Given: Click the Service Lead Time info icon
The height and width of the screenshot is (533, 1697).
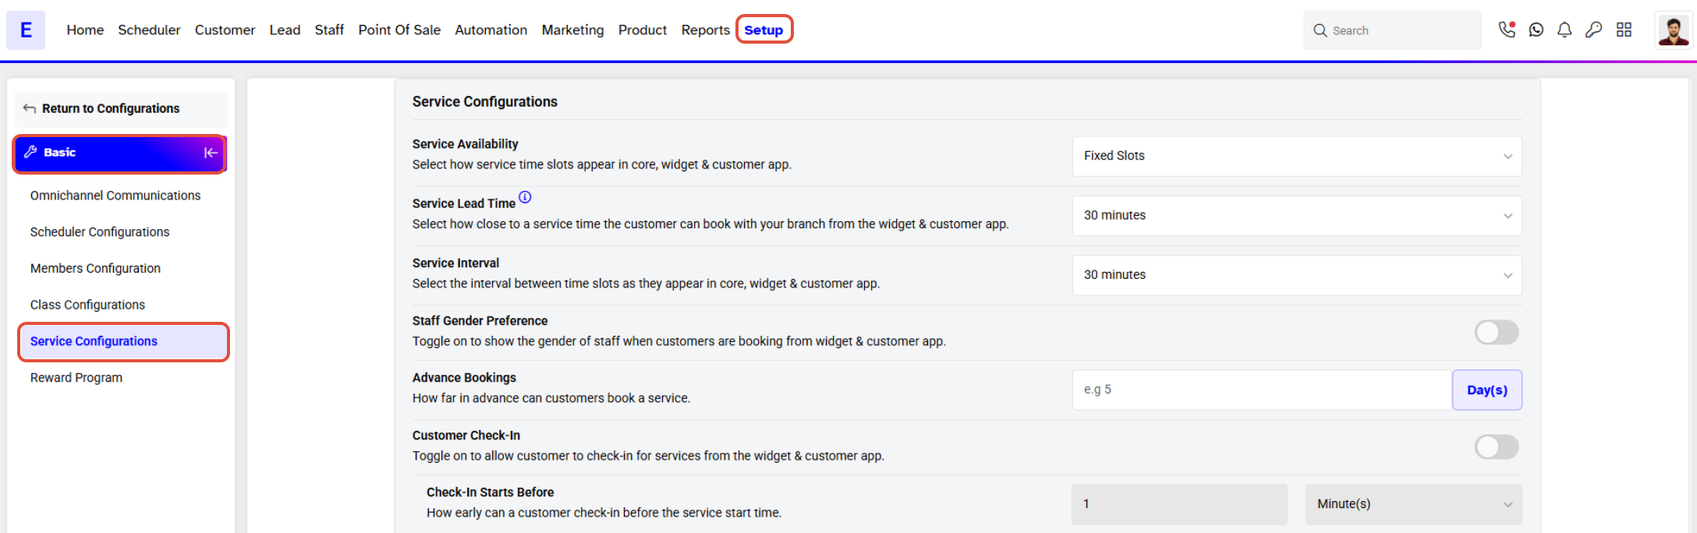Looking at the screenshot, I should pos(525,197).
